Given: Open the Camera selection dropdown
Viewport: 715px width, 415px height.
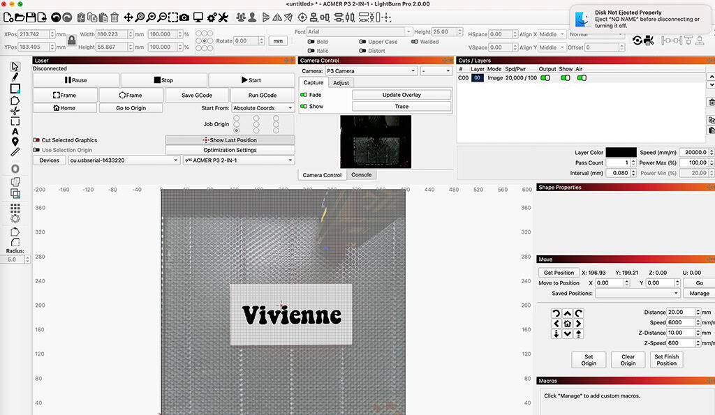Looking at the screenshot, I should (371, 71).
